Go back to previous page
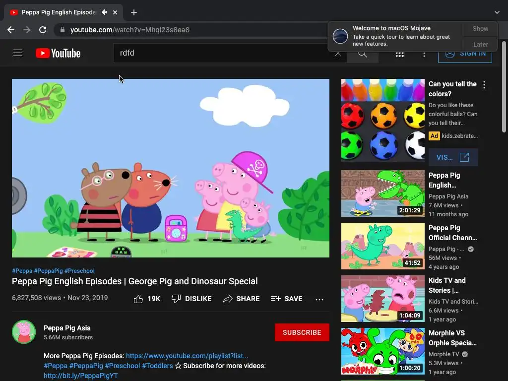 [11, 30]
